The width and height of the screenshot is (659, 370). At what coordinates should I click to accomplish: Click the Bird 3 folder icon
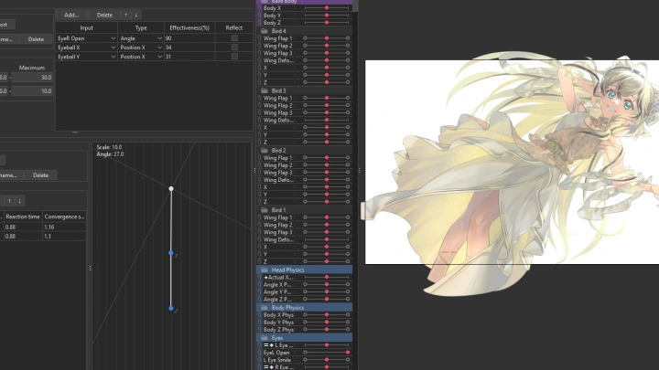(x=264, y=91)
